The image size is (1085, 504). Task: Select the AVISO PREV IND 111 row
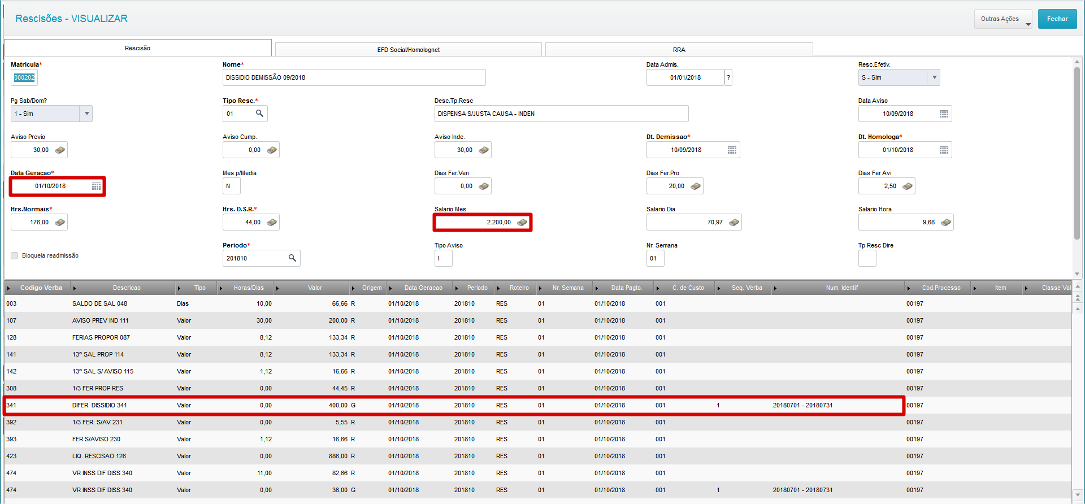pyautogui.click(x=538, y=320)
